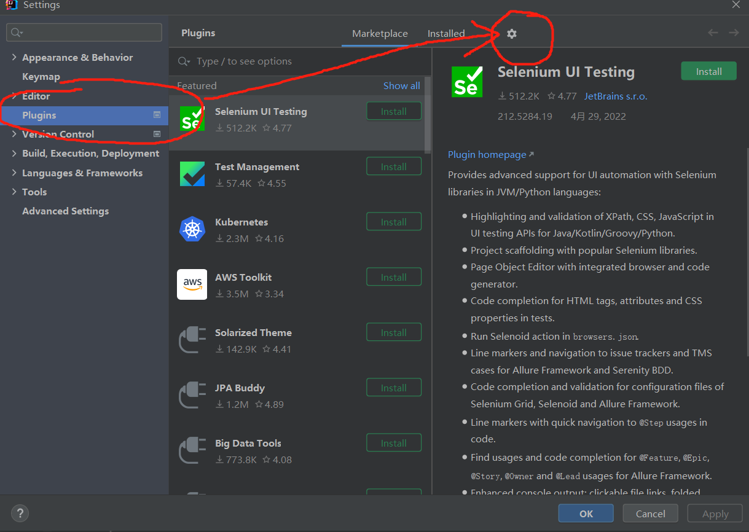Expand Build, Execution, Deployment section
This screenshot has height=532, width=749.
tap(14, 153)
